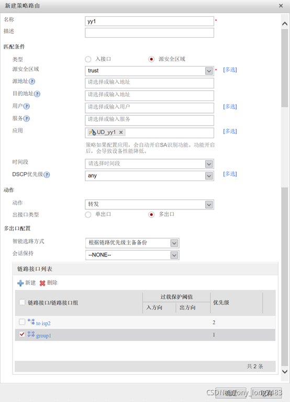Focus the 源地址 input field
This screenshot has height=402, width=290.
coord(150,83)
